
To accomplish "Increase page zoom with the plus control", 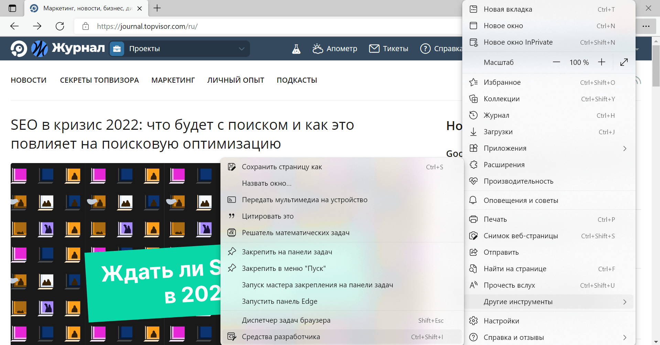I will 602,62.
